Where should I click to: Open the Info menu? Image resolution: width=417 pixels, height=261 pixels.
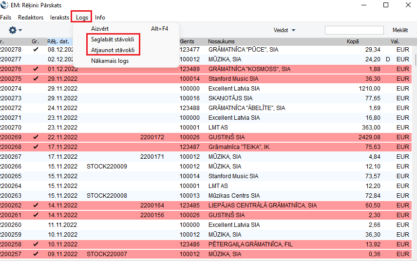[100, 18]
